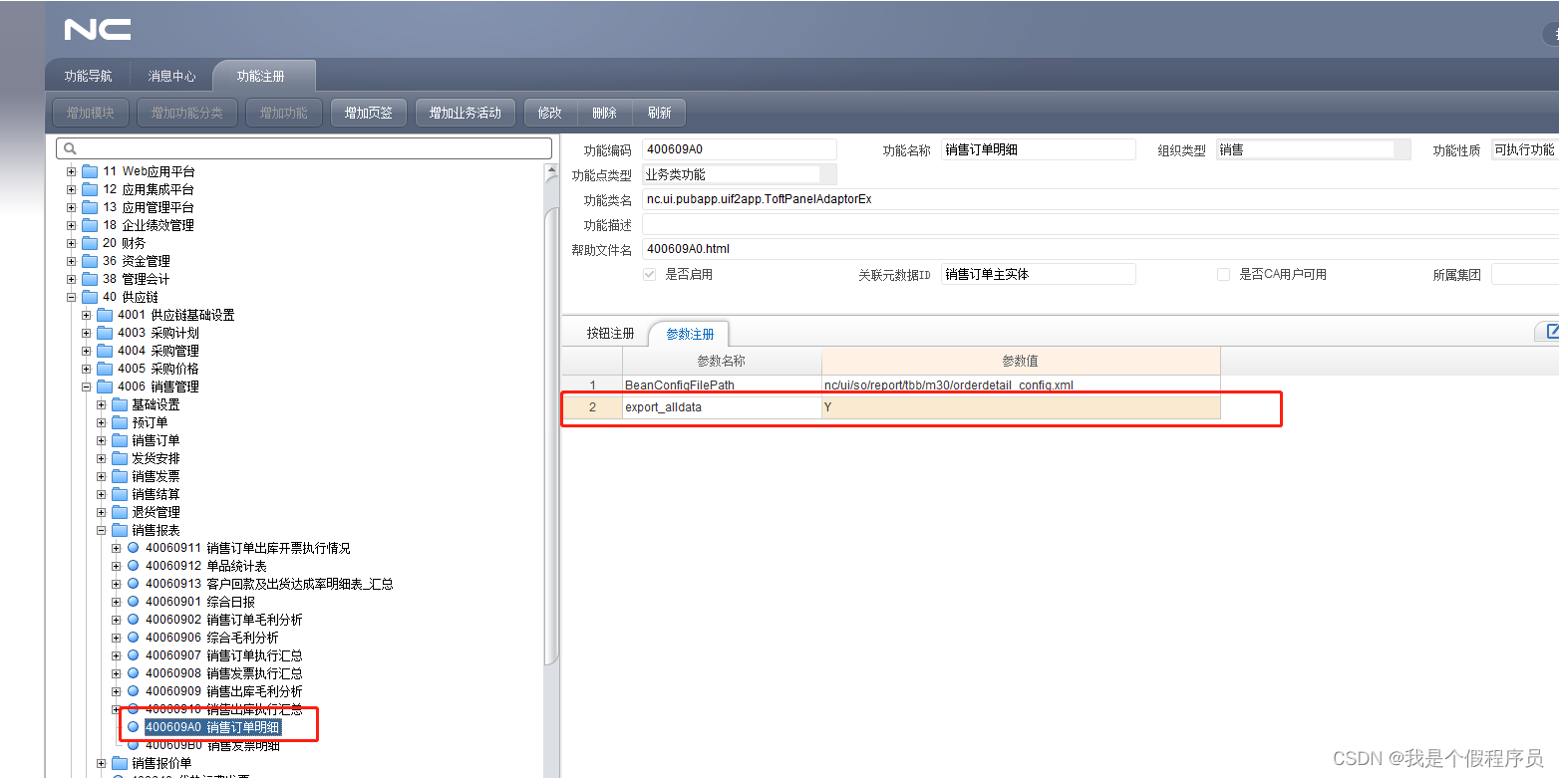Click the tree search input field

[x=304, y=148]
